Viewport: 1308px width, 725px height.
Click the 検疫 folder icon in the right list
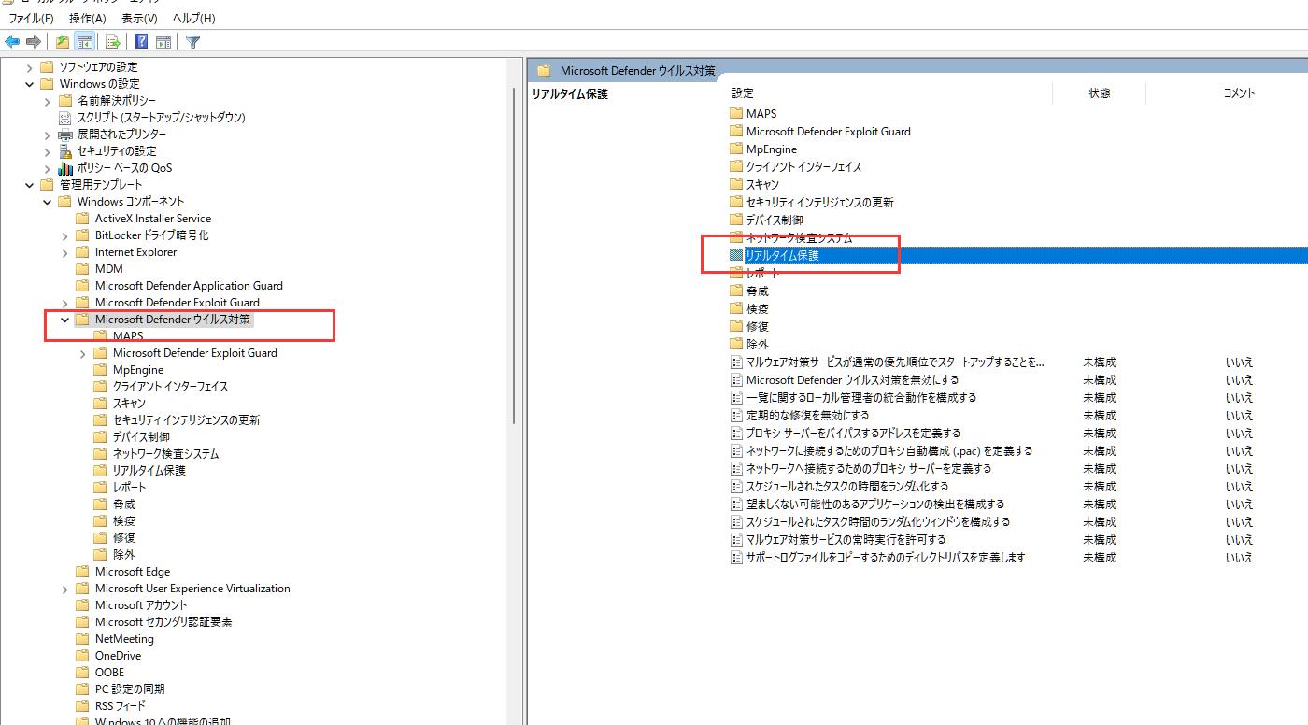point(736,309)
